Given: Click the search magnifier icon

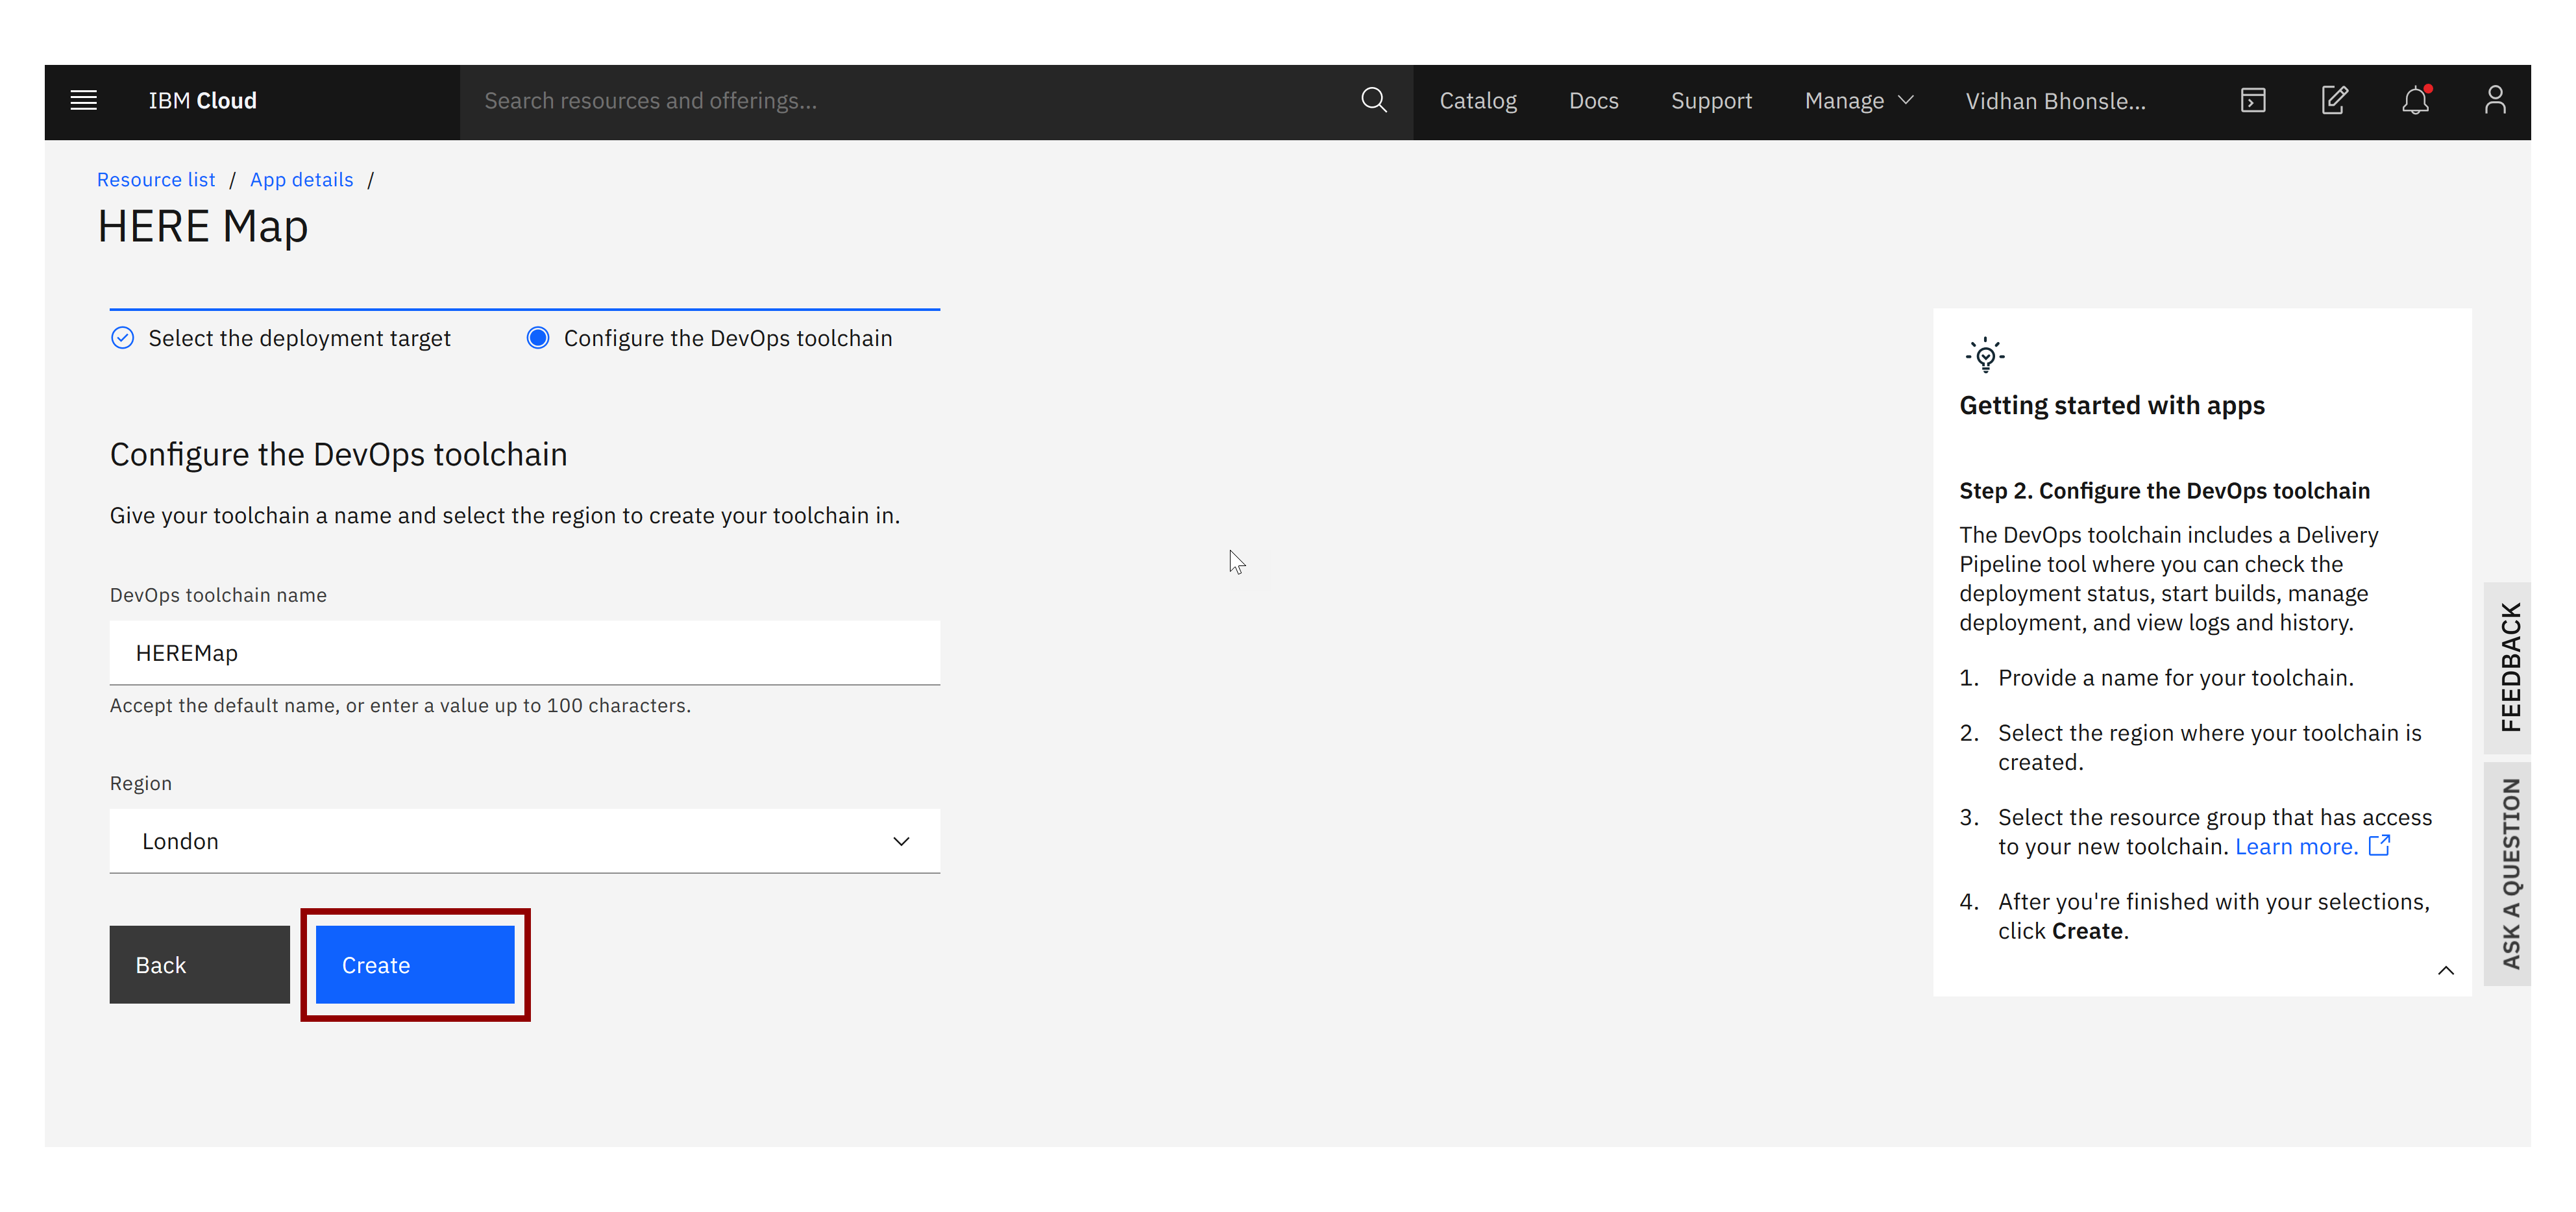Looking at the screenshot, I should tap(1373, 101).
